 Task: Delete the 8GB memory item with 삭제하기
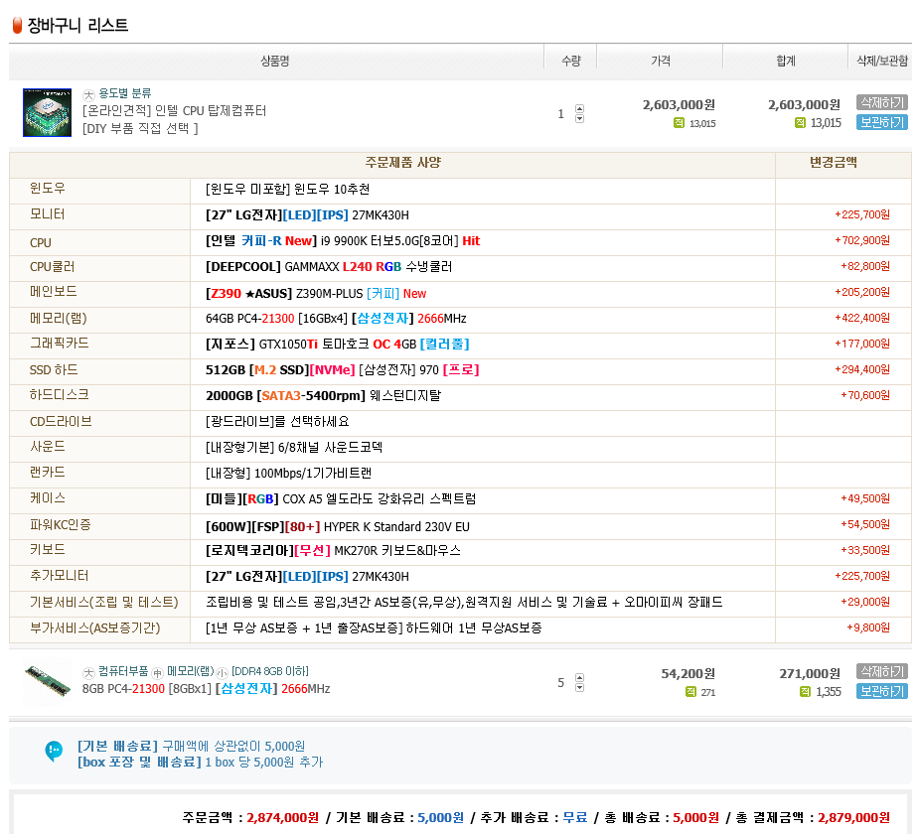(x=882, y=671)
